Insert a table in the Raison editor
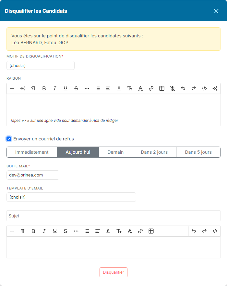This screenshot has width=227, height=286. [161, 88]
